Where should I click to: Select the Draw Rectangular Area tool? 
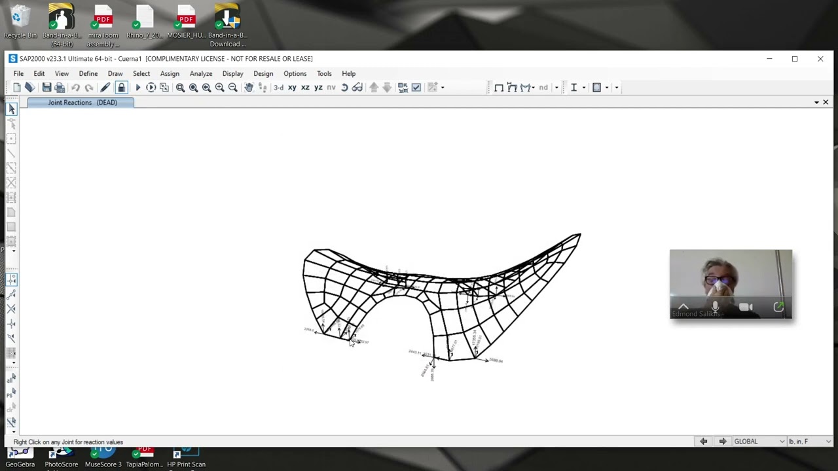pos(11,227)
